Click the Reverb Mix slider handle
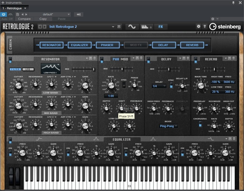The image size is (244, 191). [214, 69]
